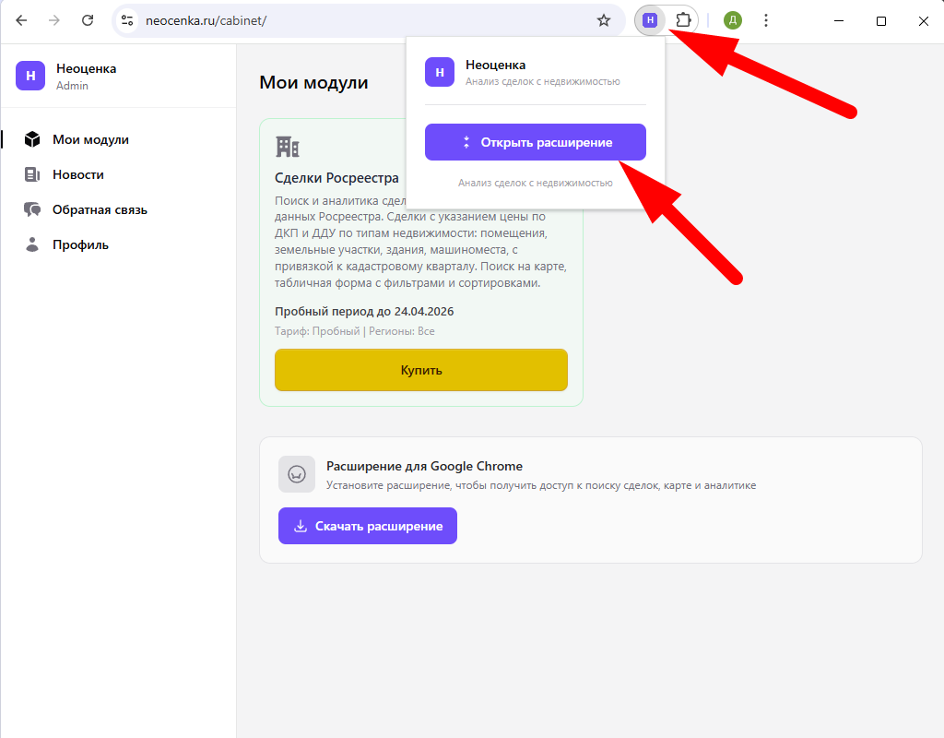
Task: Click the Купить button
Action: tap(420, 370)
